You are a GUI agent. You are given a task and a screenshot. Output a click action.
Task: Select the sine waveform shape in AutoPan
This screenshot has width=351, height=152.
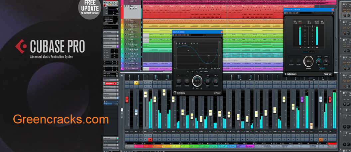pyautogui.click(x=188, y=72)
